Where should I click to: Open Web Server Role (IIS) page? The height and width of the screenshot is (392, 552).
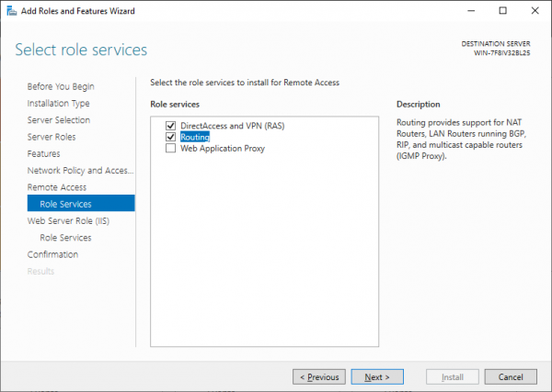click(x=69, y=221)
